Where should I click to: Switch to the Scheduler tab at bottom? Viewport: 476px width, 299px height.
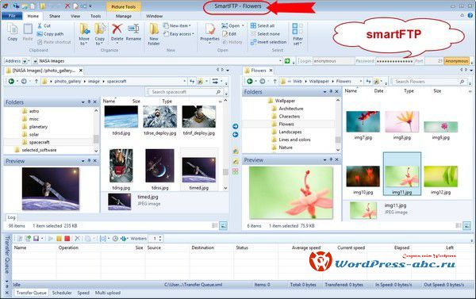click(x=62, y=293)
